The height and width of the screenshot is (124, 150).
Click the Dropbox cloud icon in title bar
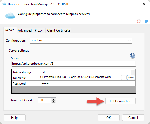click(x=4, y=4)
